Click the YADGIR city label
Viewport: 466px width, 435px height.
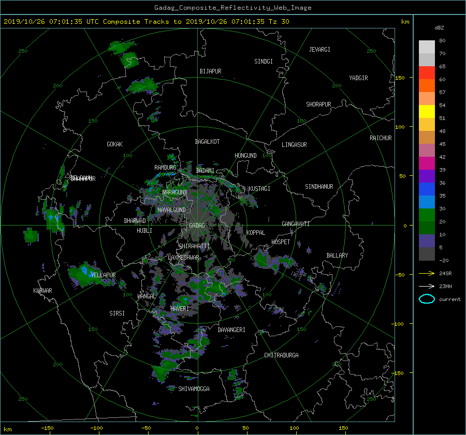pos(358,78)
